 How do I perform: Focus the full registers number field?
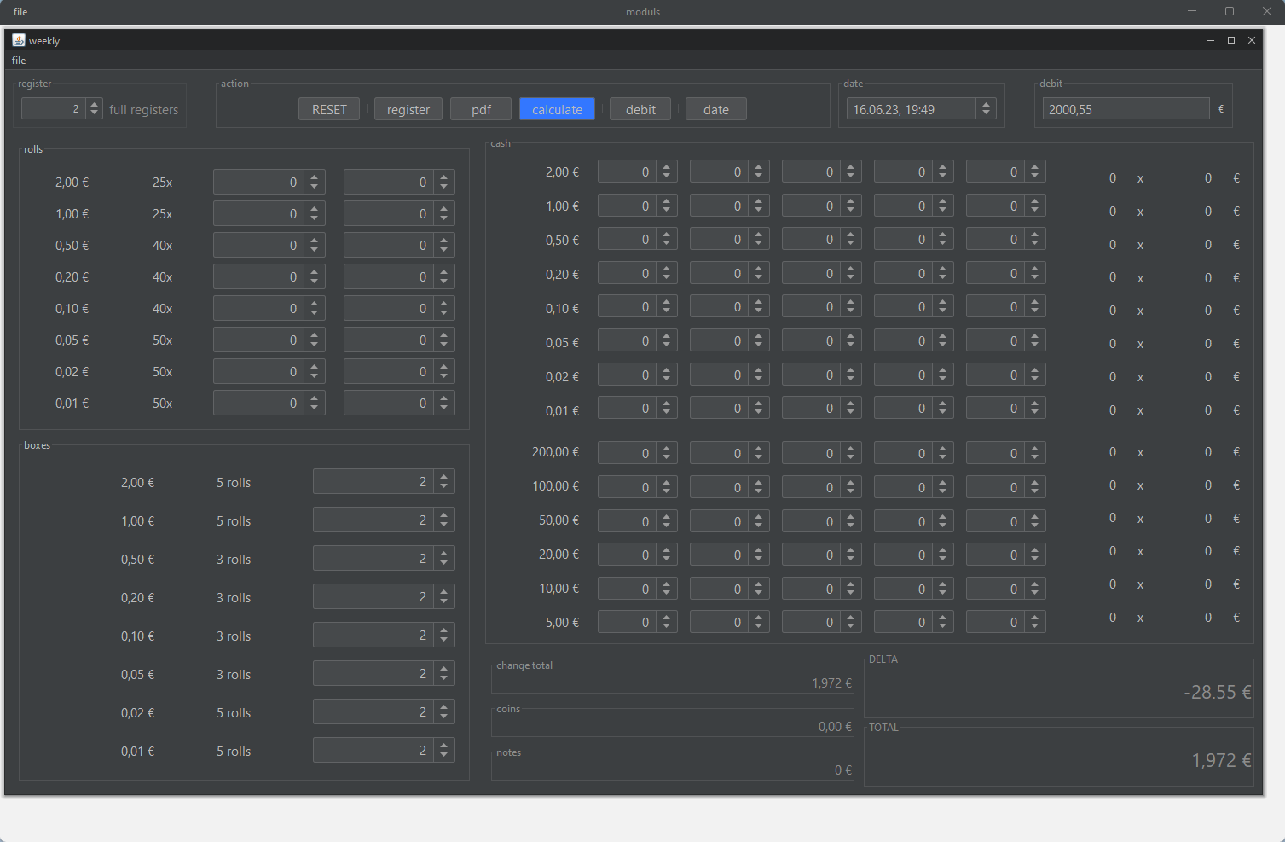(53, 108)
